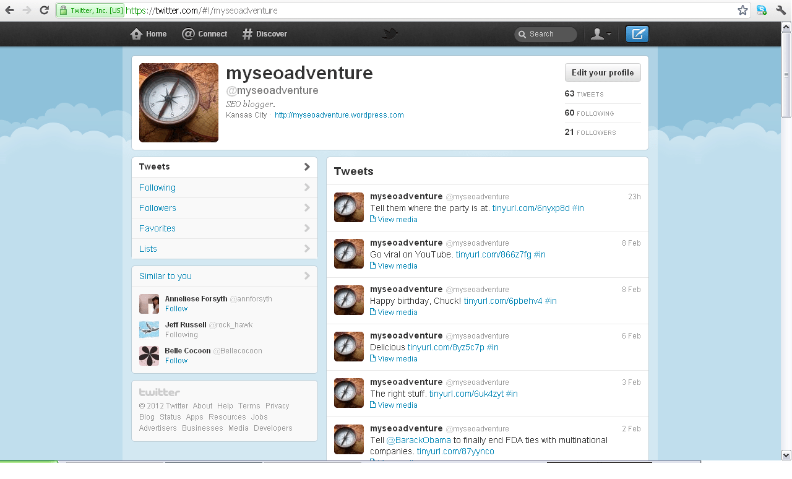
Task: Click the Skype extension icon in the browser toolbar
Action: click(761, 10)
